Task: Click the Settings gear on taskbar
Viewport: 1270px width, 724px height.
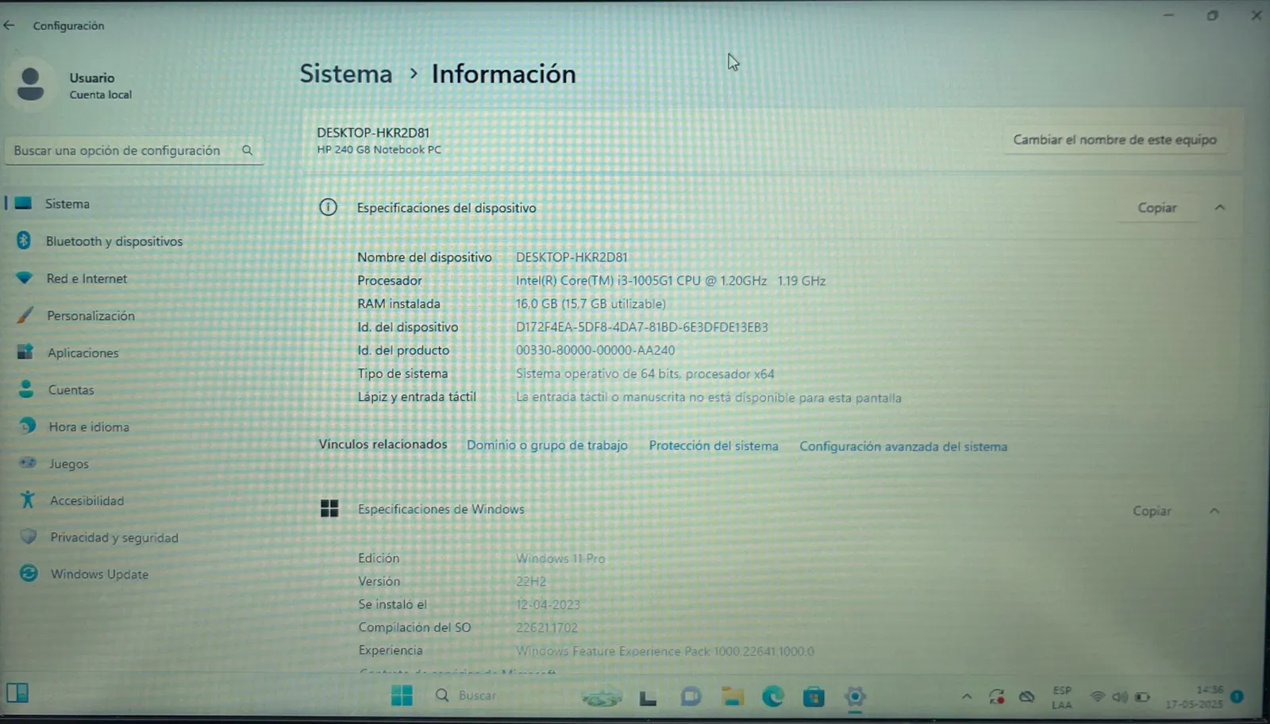Action: (x=855, y=697)
